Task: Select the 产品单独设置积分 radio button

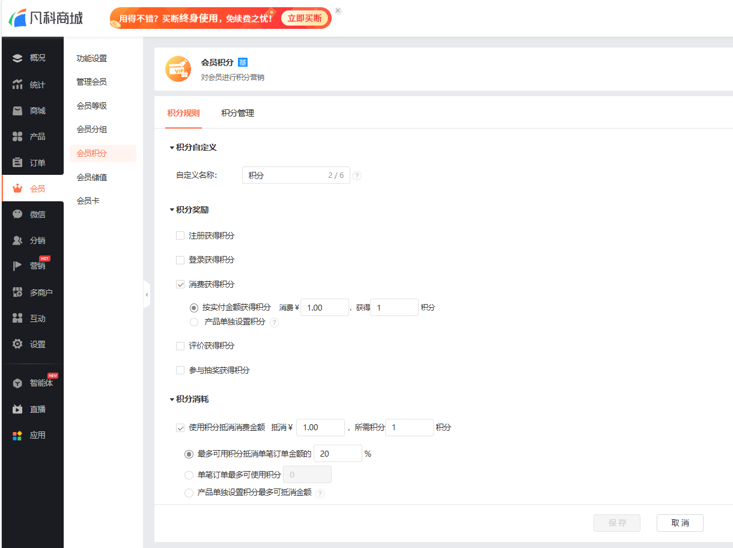Action: pos(193,322)
